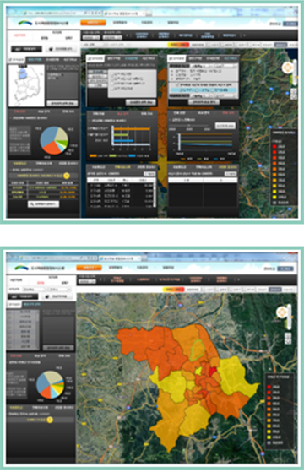Switch to the browser page tab in lower screenshot
The image size is (304, 472).
(120, 258)
